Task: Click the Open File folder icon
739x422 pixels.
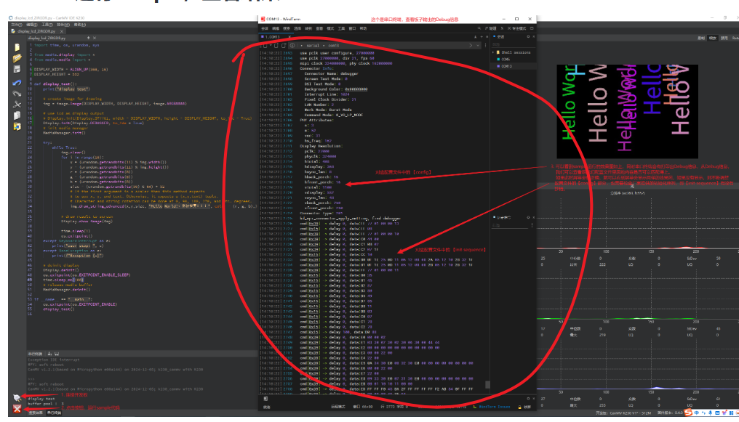Action: click(17, 57)
